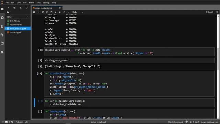Save the notebook with the save icon
The width and height of the screenshot is (220, 124).
(x=34, y=12)
